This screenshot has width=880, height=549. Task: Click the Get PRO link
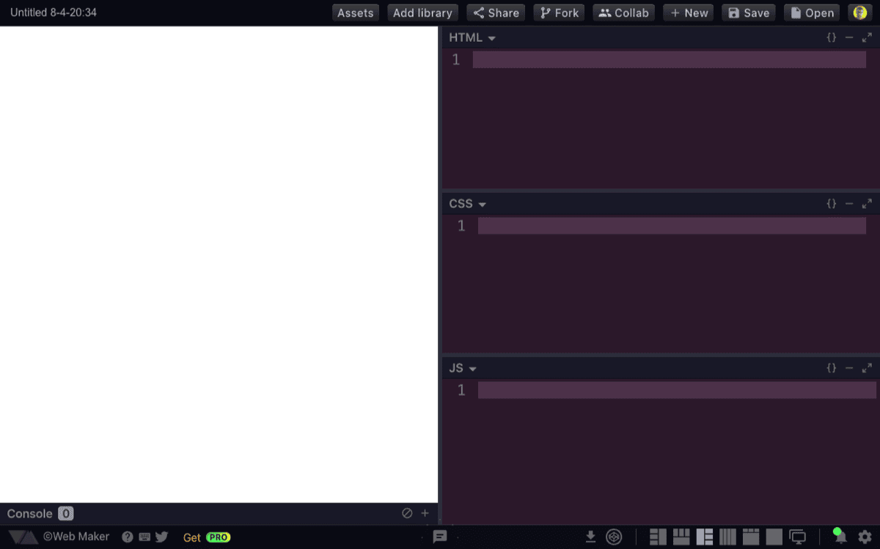(x=207, y=537)
